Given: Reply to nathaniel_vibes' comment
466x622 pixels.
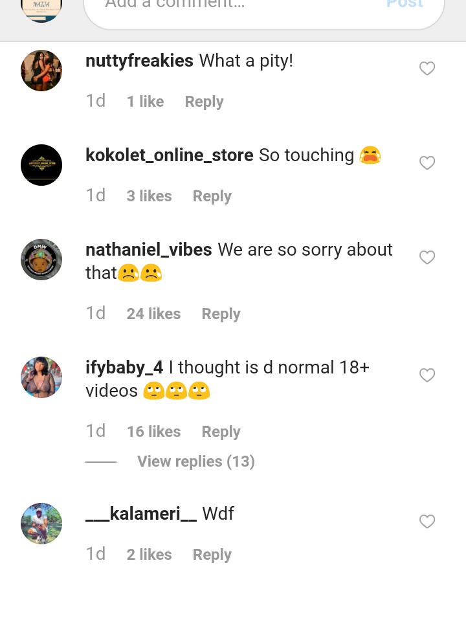Looking at the screenshot, I should (x=221, y=314).
